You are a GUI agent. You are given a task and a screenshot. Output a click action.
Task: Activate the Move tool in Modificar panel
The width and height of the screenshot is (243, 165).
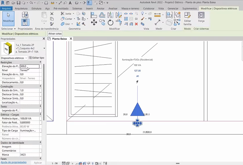point(94,23)
